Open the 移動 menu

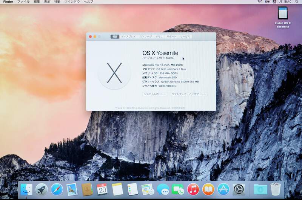tap(57, 2)
